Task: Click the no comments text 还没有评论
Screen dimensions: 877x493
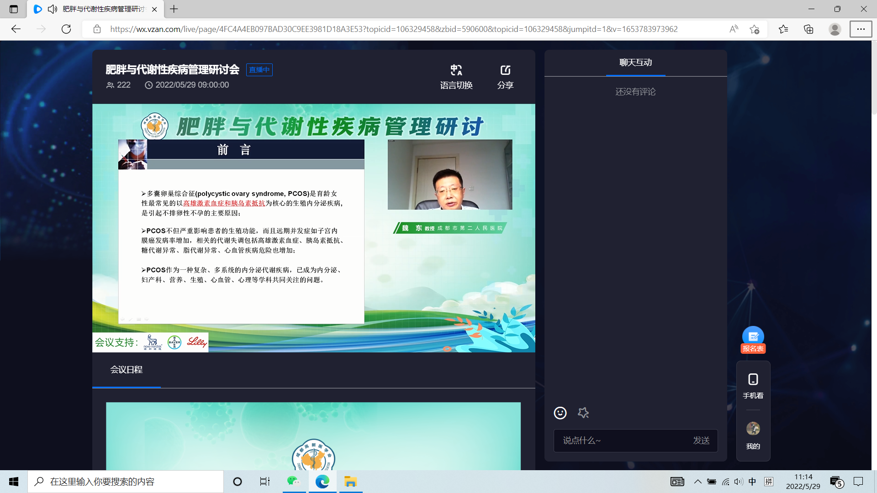Action: click(635, 92)
